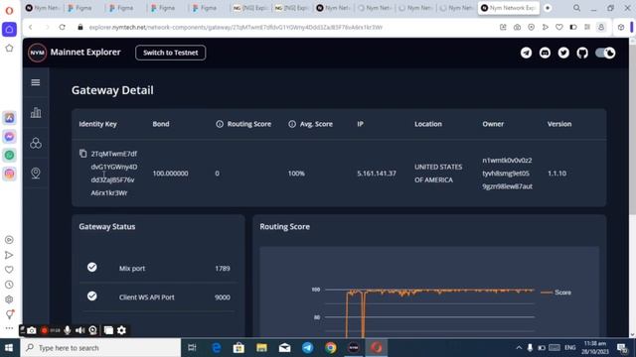636x357 pixels.
Task: Click the Mix port status checkmark
Action: (x=92, y=267)
